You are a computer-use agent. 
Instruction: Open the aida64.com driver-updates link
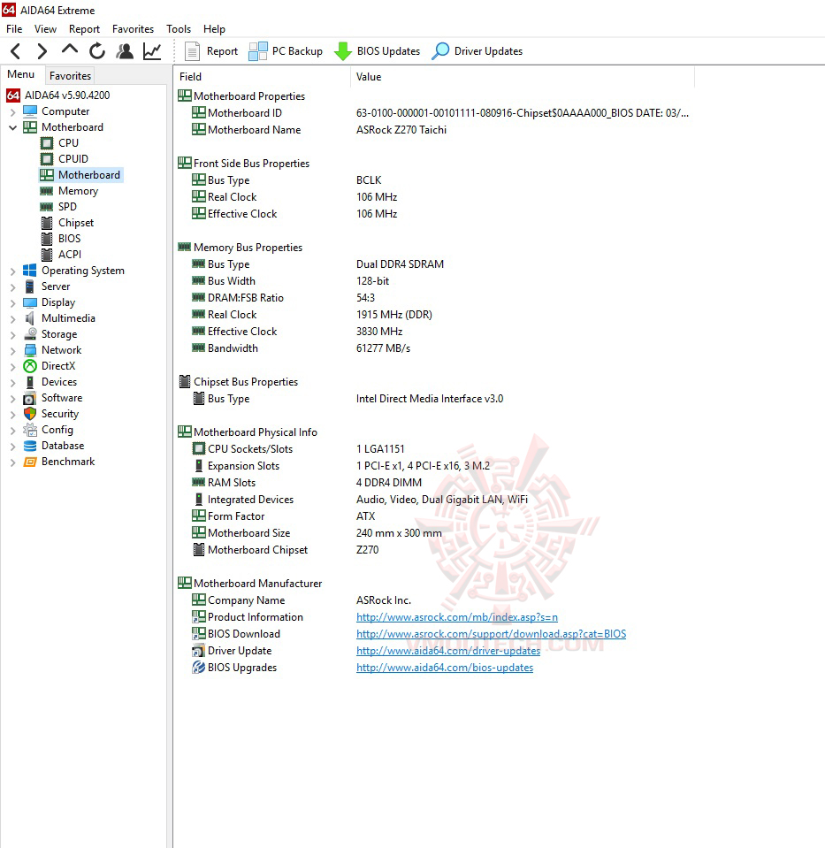[x=448, y=651]
